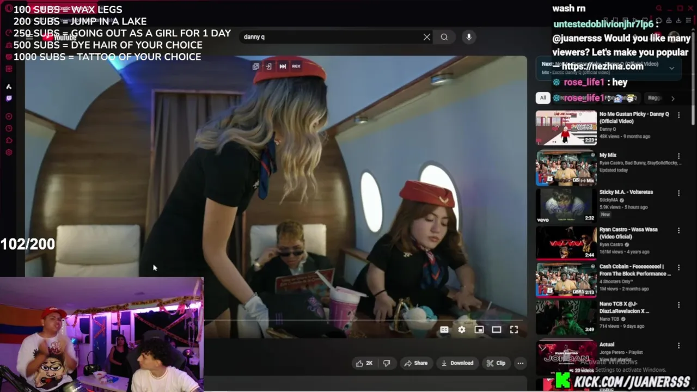Download the video
The height and width of the screenshot is (392, 697).
click(457, 363)
